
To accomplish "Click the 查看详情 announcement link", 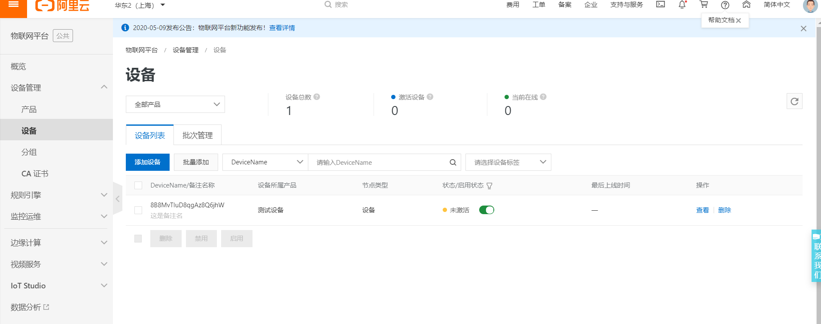I will click(x=282, y=28).
